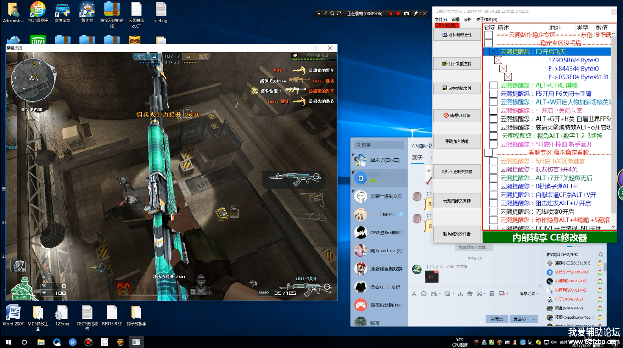
Task: Click the 发送(S) button in chat
Action: (519, 319)
